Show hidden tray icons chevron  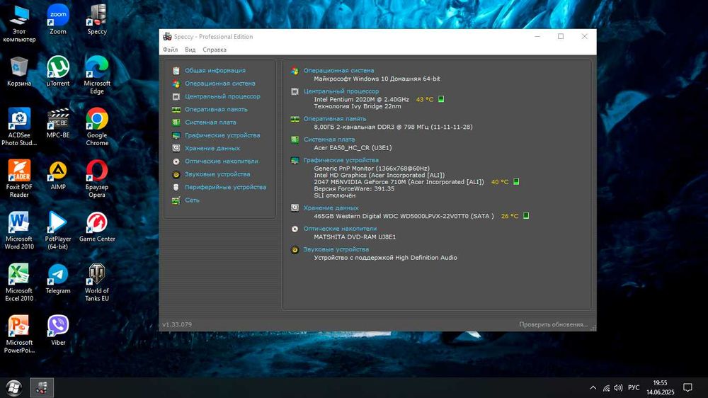point(593,387)
